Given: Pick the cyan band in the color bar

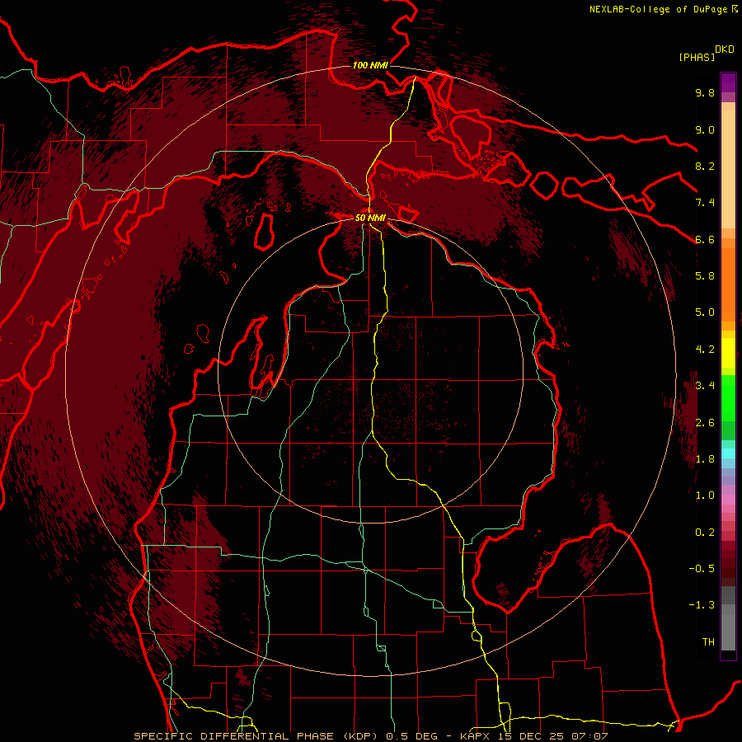Looking at the screenshot, I should (x=728, y=453).
